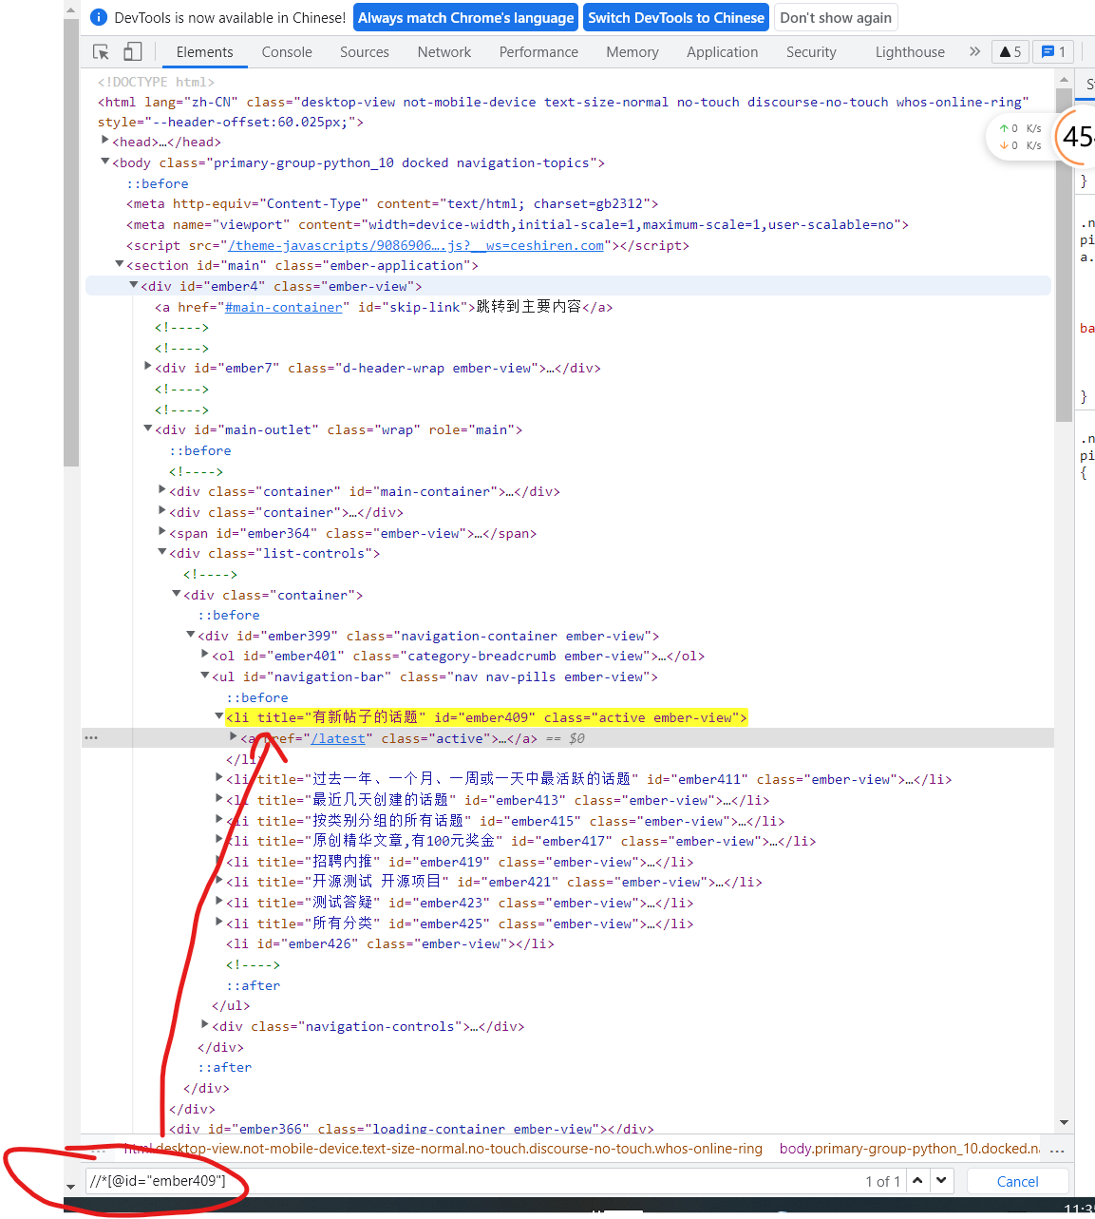Select the meta viewport row

518,224
